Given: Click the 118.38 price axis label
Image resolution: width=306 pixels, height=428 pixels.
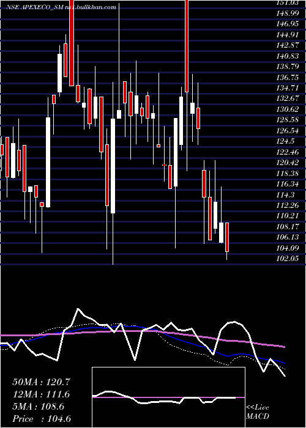Looking at the screenshot, I should 288,174.
